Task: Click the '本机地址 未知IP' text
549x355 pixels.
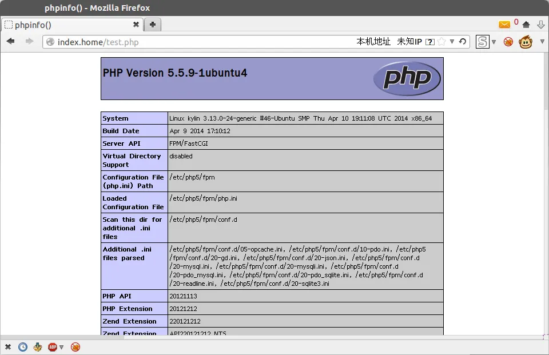Action: tap(389, 42)
